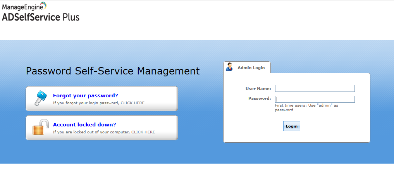Click the Password Self-Service Management heading

(x=113, y=71)
